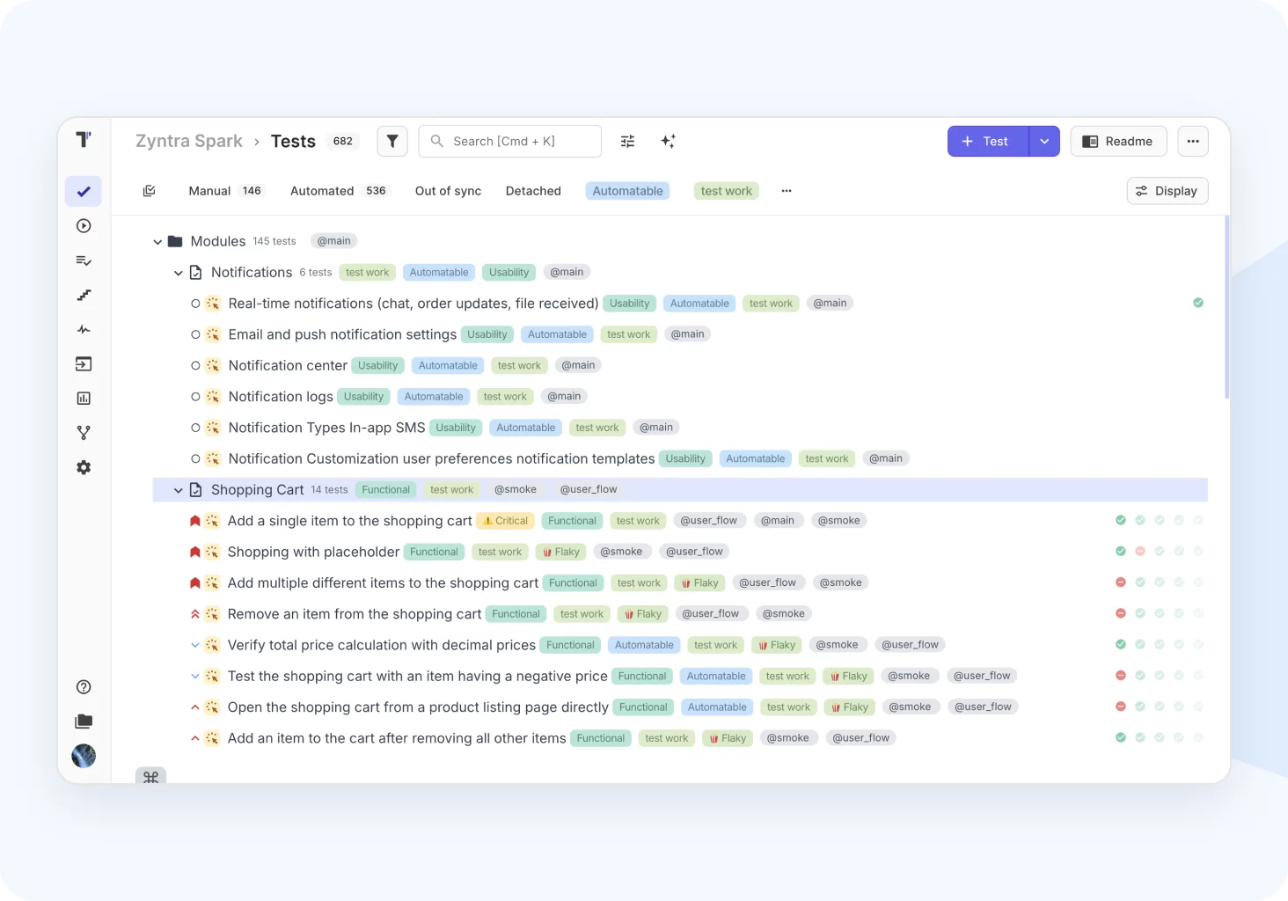Toggle multi-select checkbox icon beside Manual tab
The image size is (1288, 901).
tap(150, 191)
